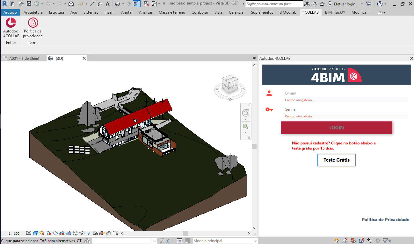Expand the Customize Quick Access Toolbar arrow

(164, 4)
